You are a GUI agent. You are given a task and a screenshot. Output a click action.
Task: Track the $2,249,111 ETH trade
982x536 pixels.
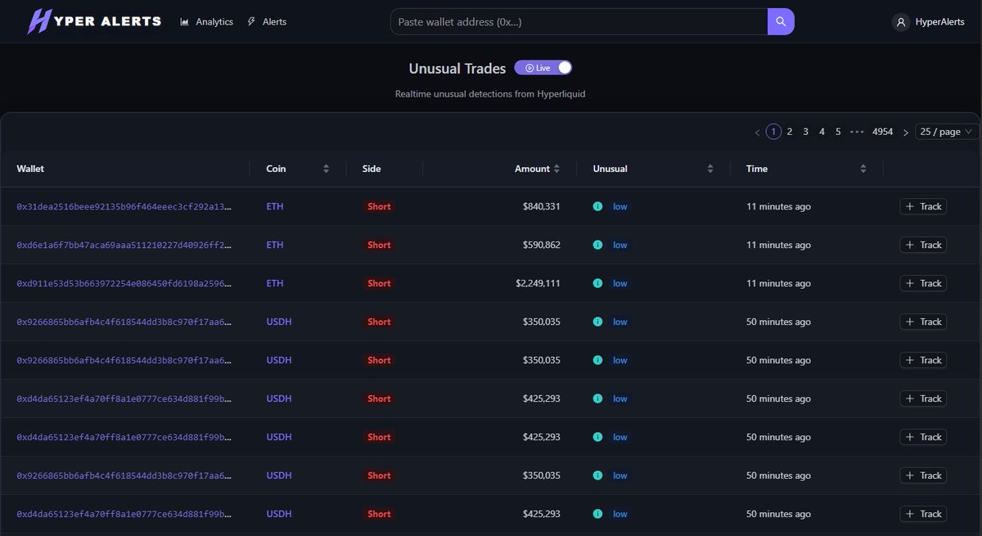tap(923, 283)
